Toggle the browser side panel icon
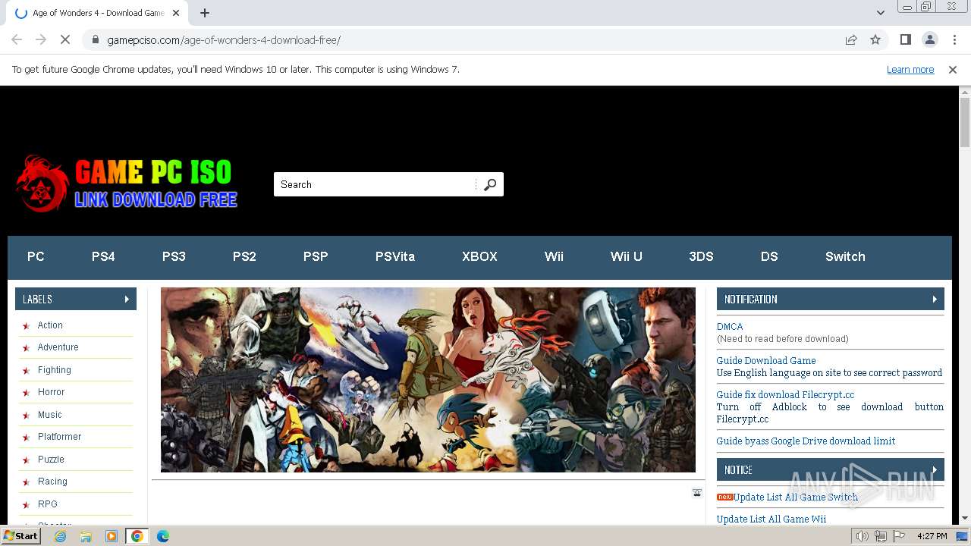This screenshot has height=546, width=971. (905, 39)
